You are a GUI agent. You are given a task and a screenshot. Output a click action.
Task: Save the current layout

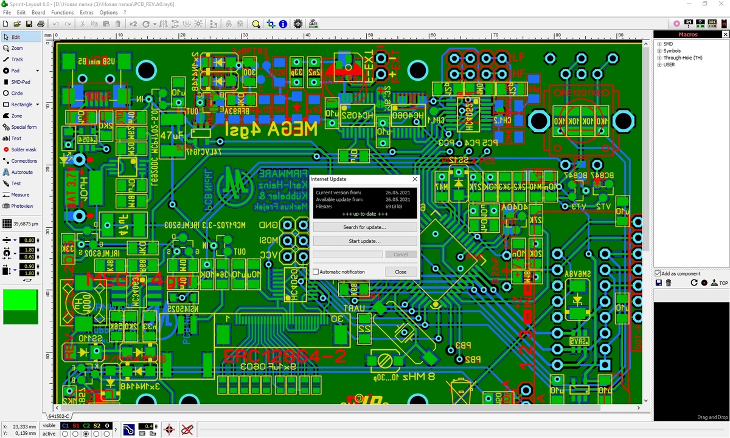point(29,24)
